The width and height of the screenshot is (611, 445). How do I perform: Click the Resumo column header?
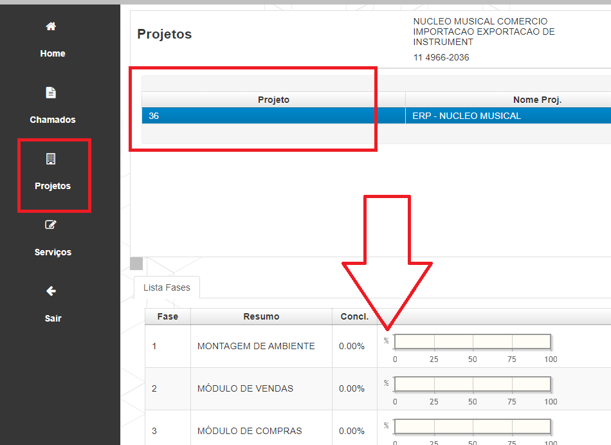click(x=261, y=316)
